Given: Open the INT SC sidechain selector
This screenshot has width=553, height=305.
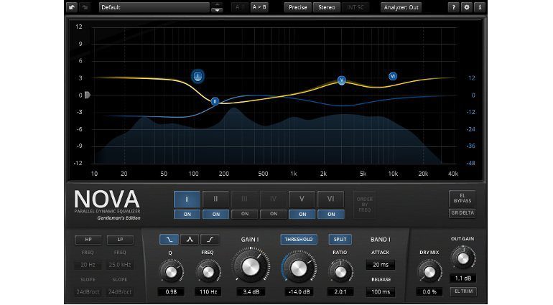Looking at the screenshot, I should (355, 7).
